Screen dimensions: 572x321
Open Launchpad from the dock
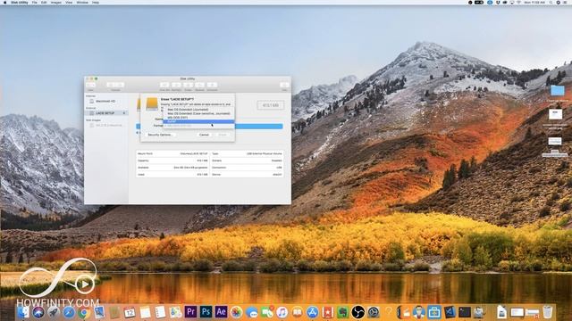54,312
